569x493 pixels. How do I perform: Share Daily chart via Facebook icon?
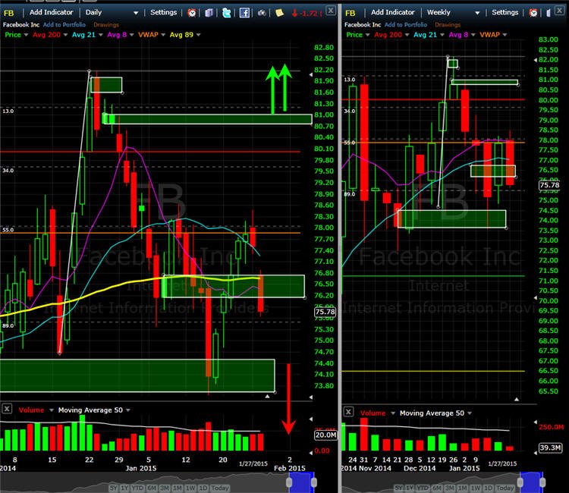tap(244, 13)
